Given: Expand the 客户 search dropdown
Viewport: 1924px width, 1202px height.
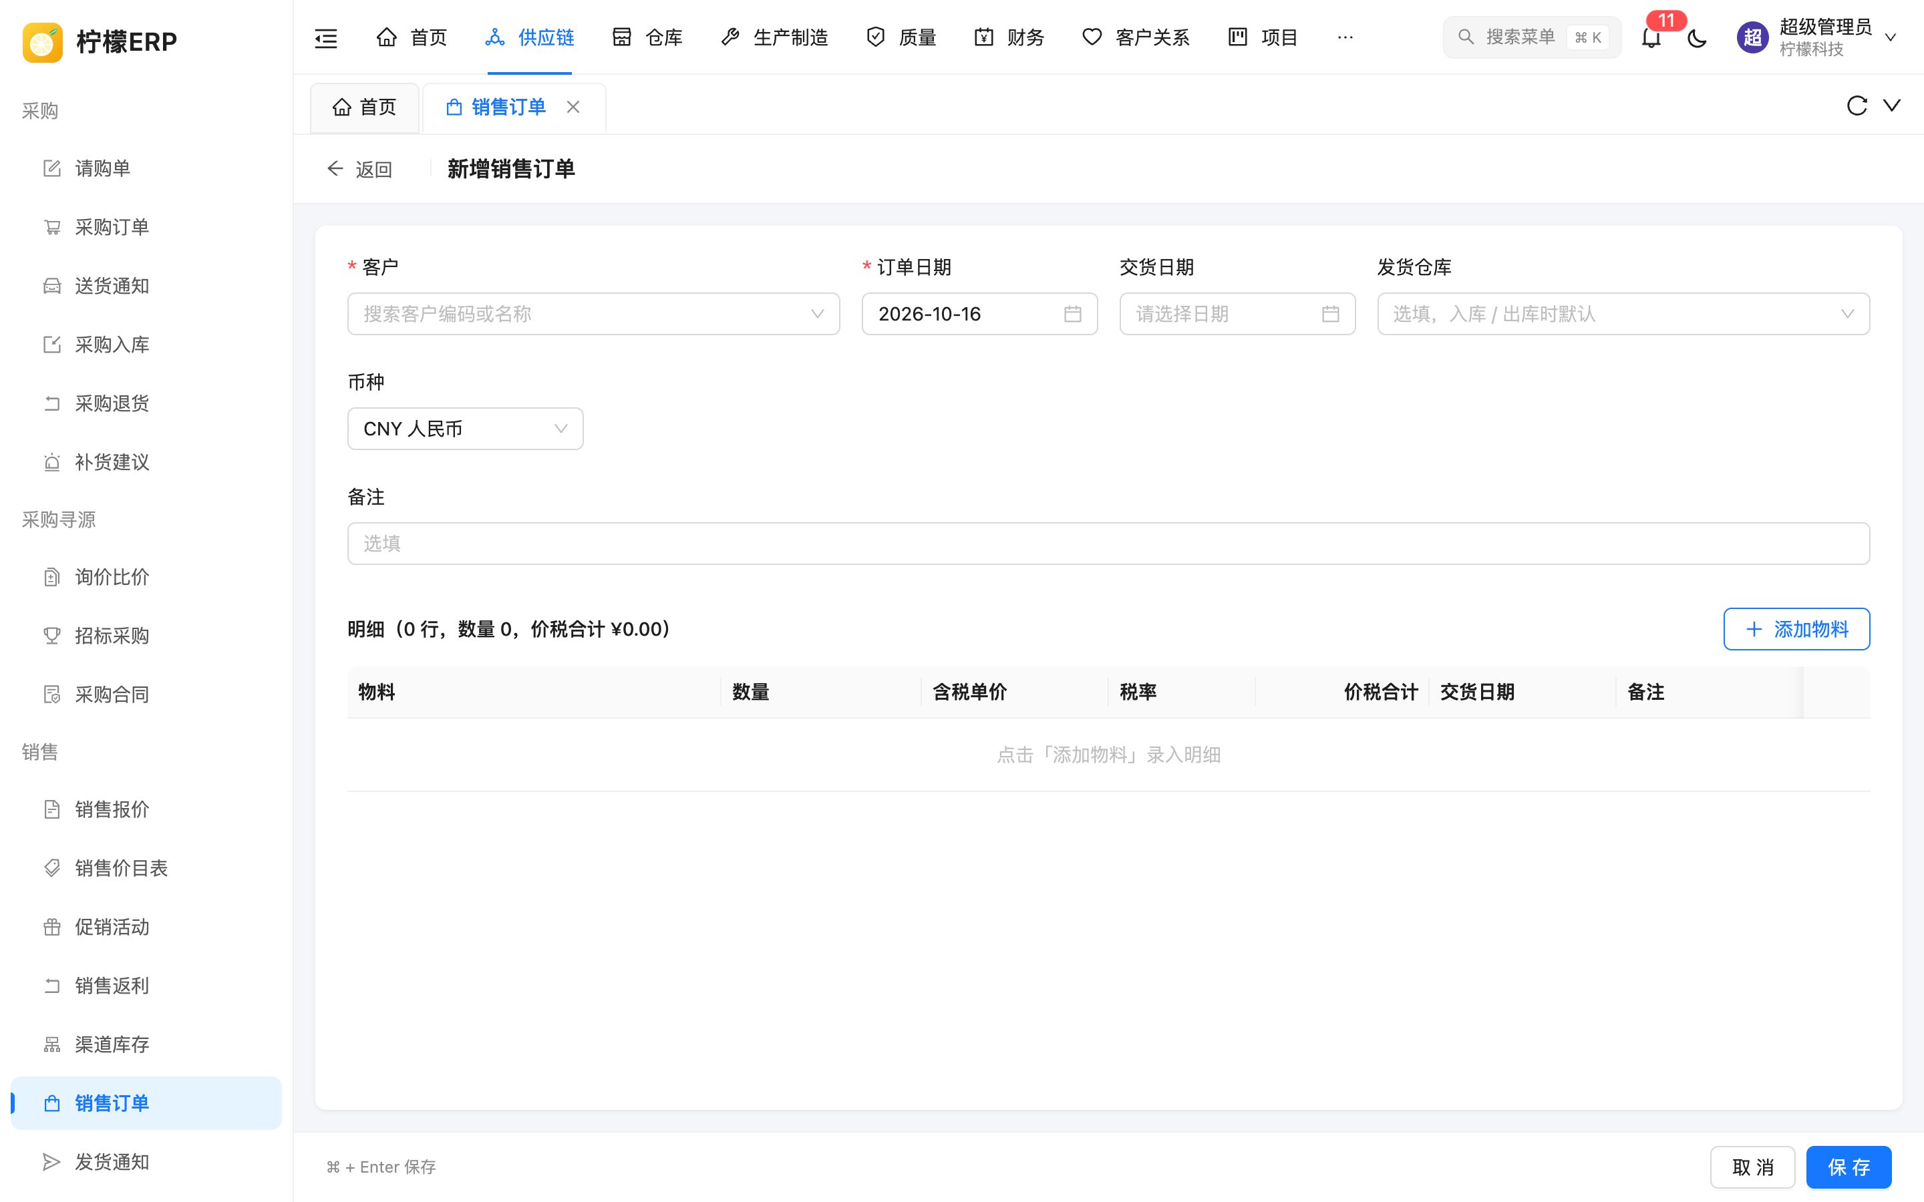Looking at the screenshot, I should coord(593,314).
